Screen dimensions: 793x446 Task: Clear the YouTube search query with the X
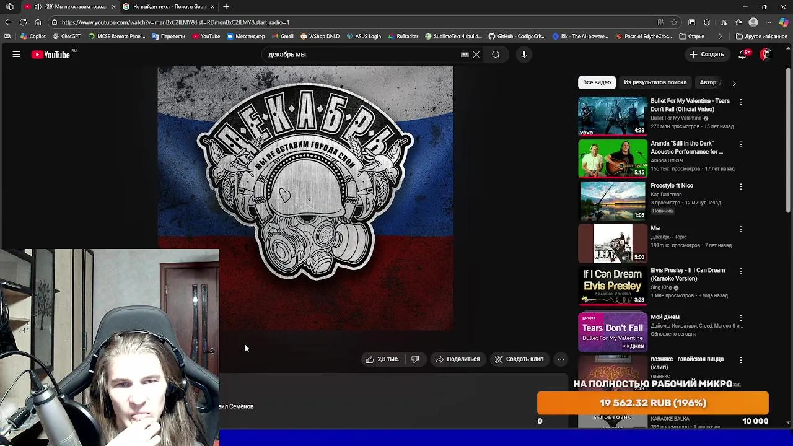tap(476, 55)
